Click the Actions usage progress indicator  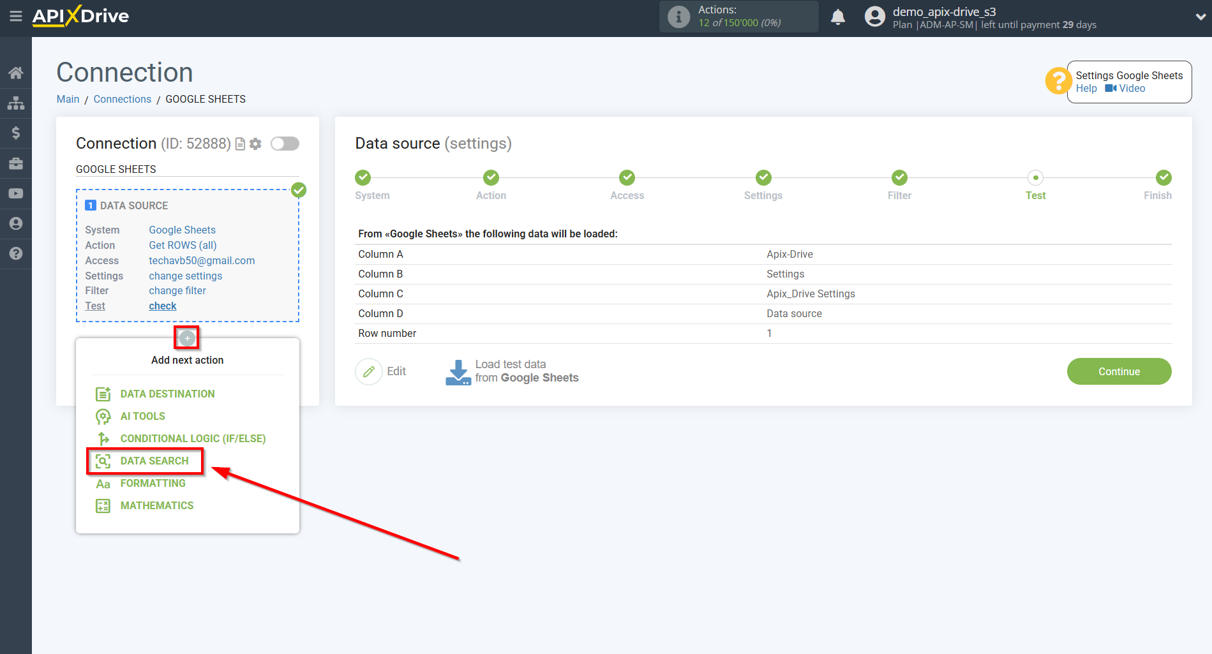(738, 17)
